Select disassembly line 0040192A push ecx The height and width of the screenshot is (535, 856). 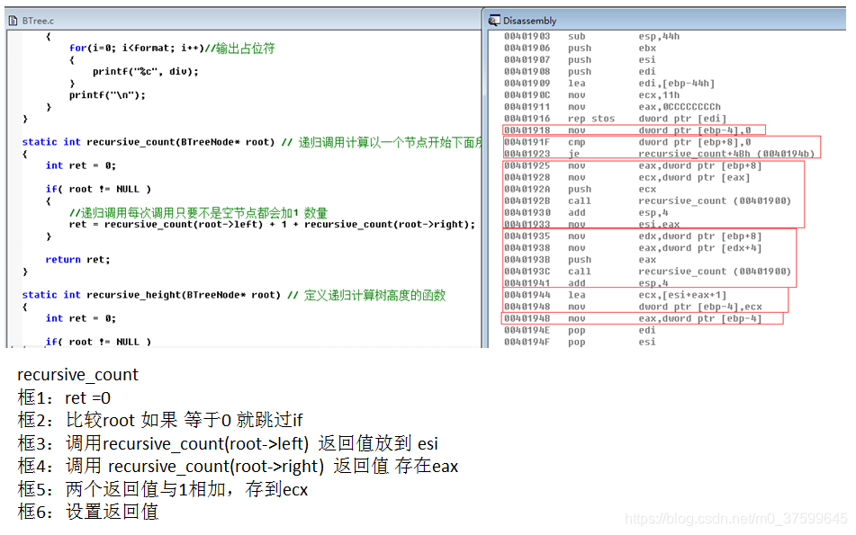(581, 189)
